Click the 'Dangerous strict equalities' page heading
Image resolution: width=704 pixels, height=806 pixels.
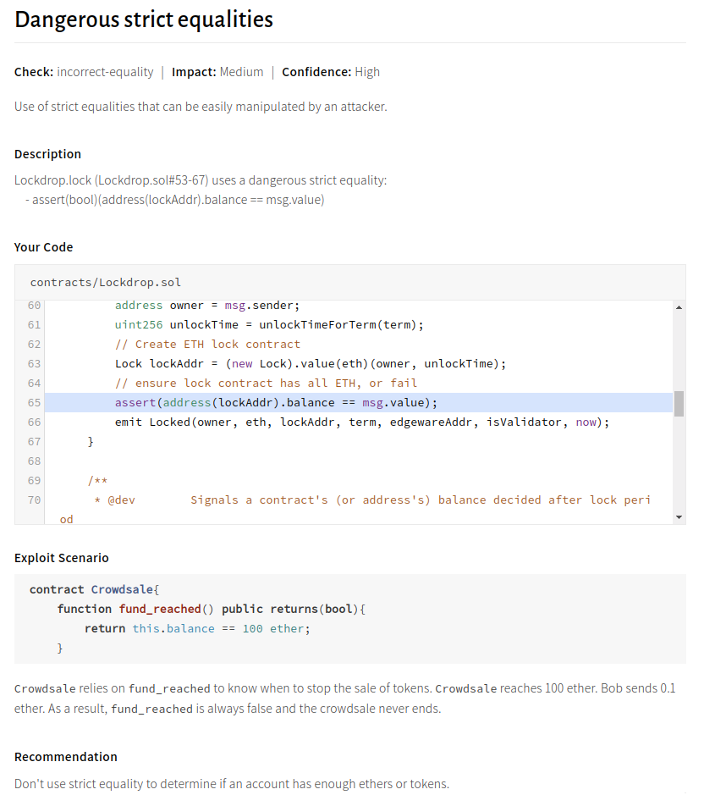click(144, 19)
